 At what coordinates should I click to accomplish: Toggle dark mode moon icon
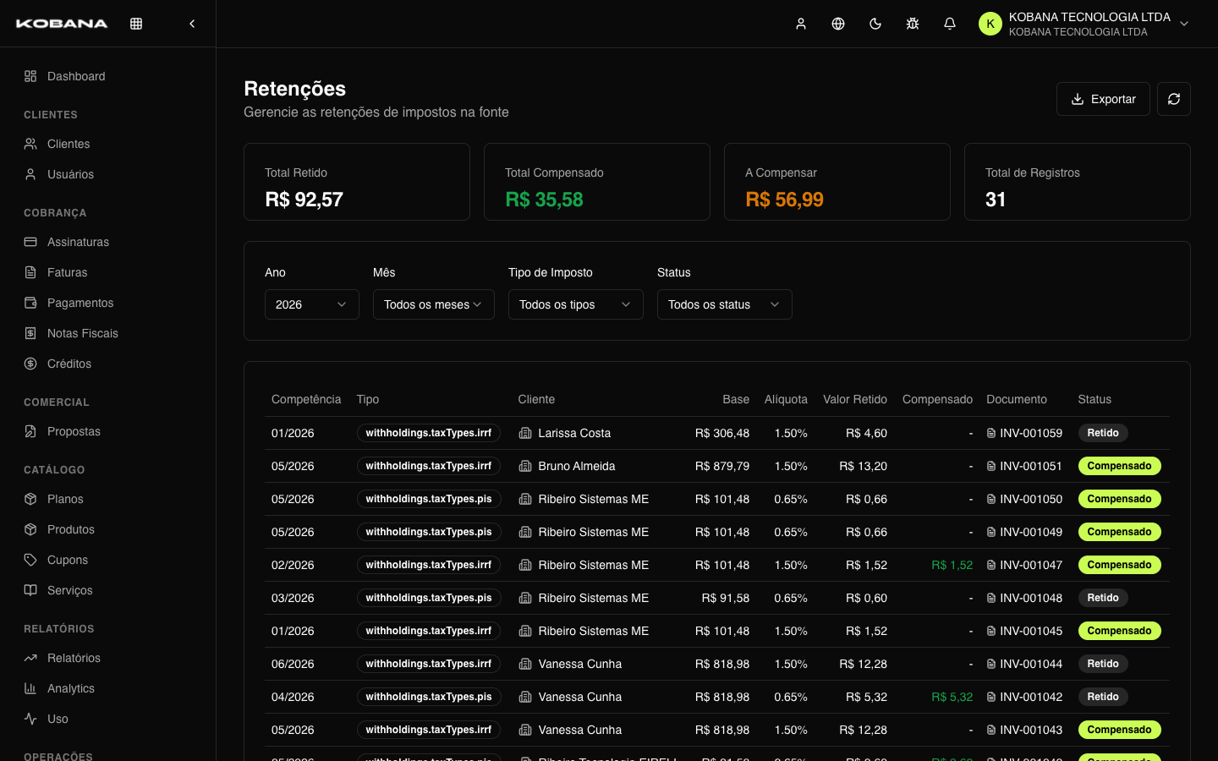tap(875, 24)
